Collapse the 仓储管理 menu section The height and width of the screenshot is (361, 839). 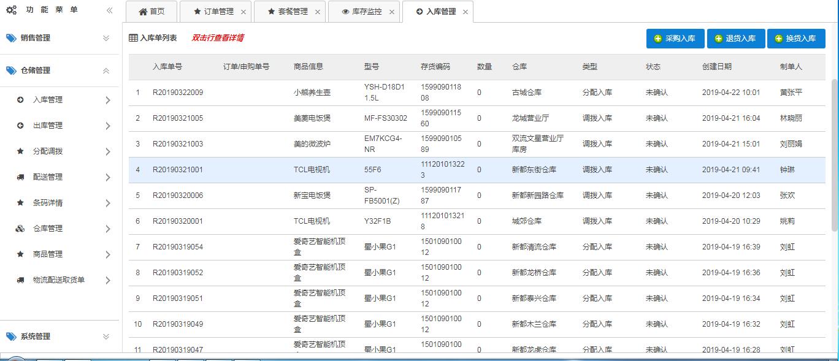(106, 70)
